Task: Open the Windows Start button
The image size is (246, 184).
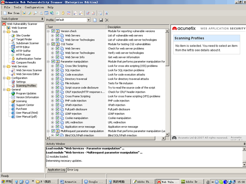Action: click(6, 182)
